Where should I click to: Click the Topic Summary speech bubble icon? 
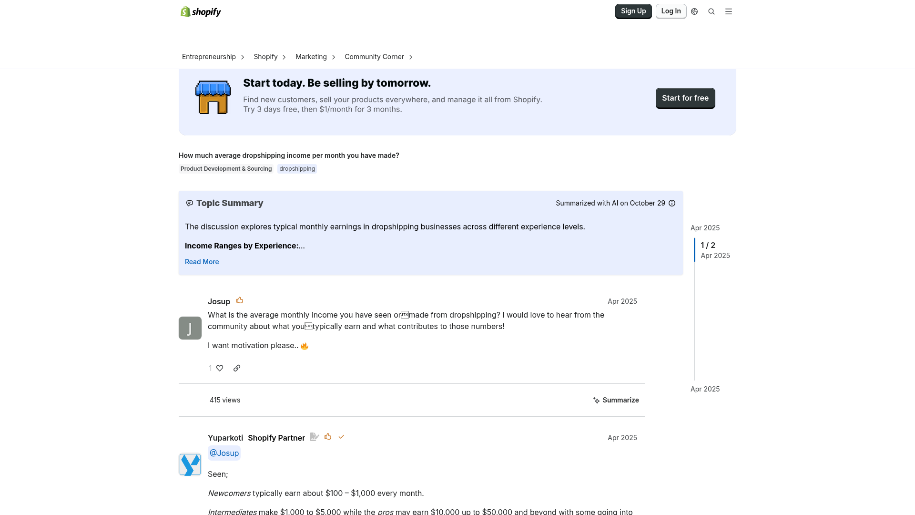tap(190, 203)
